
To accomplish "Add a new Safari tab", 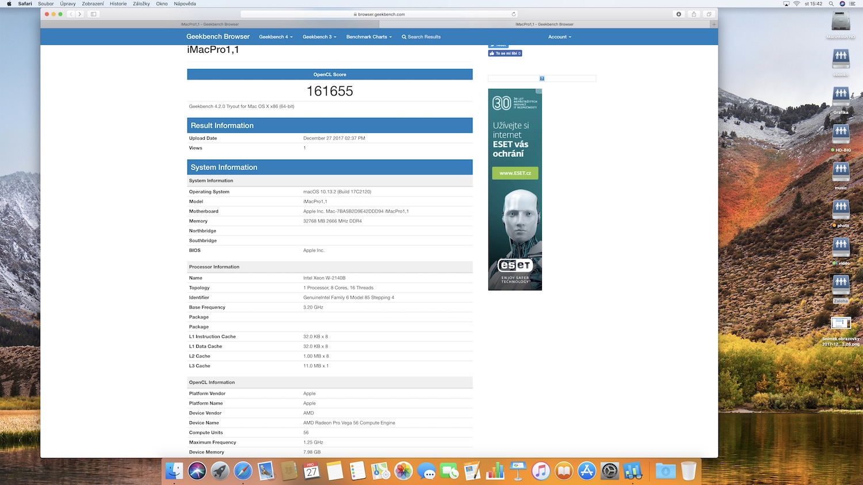I will tap(714, 24).
